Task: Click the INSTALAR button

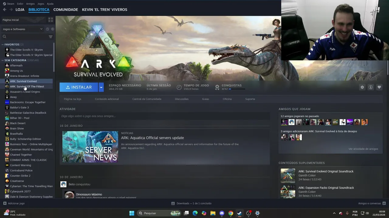Action: 79,87
